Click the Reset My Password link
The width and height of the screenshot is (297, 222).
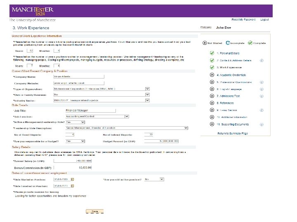click(243, 19)
